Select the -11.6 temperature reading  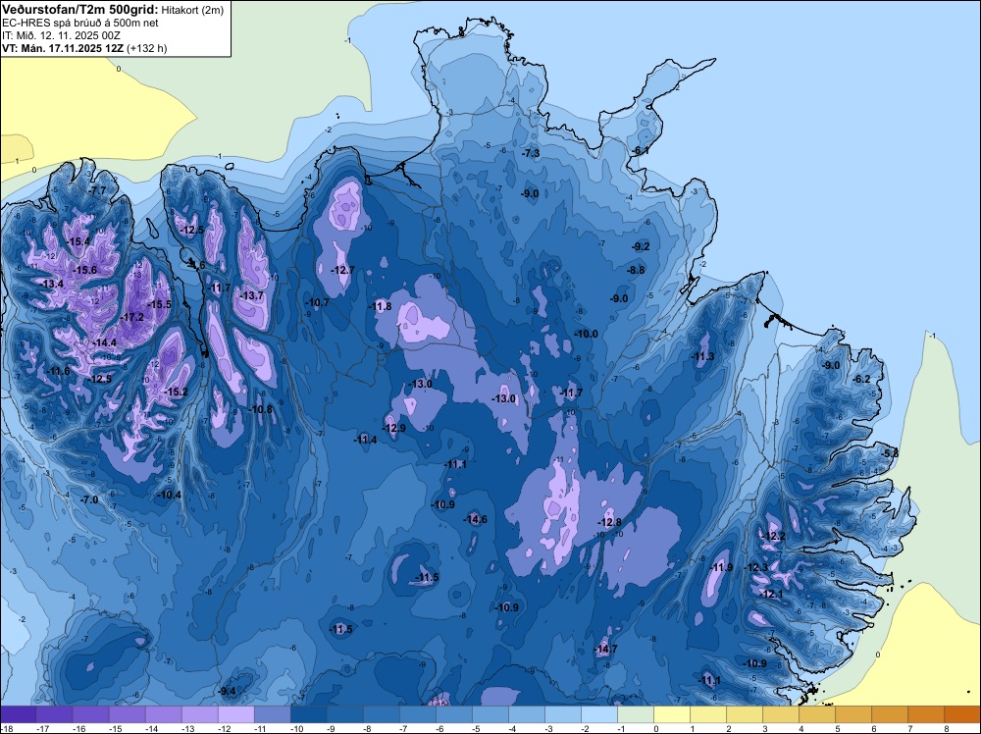click(58, 371)
